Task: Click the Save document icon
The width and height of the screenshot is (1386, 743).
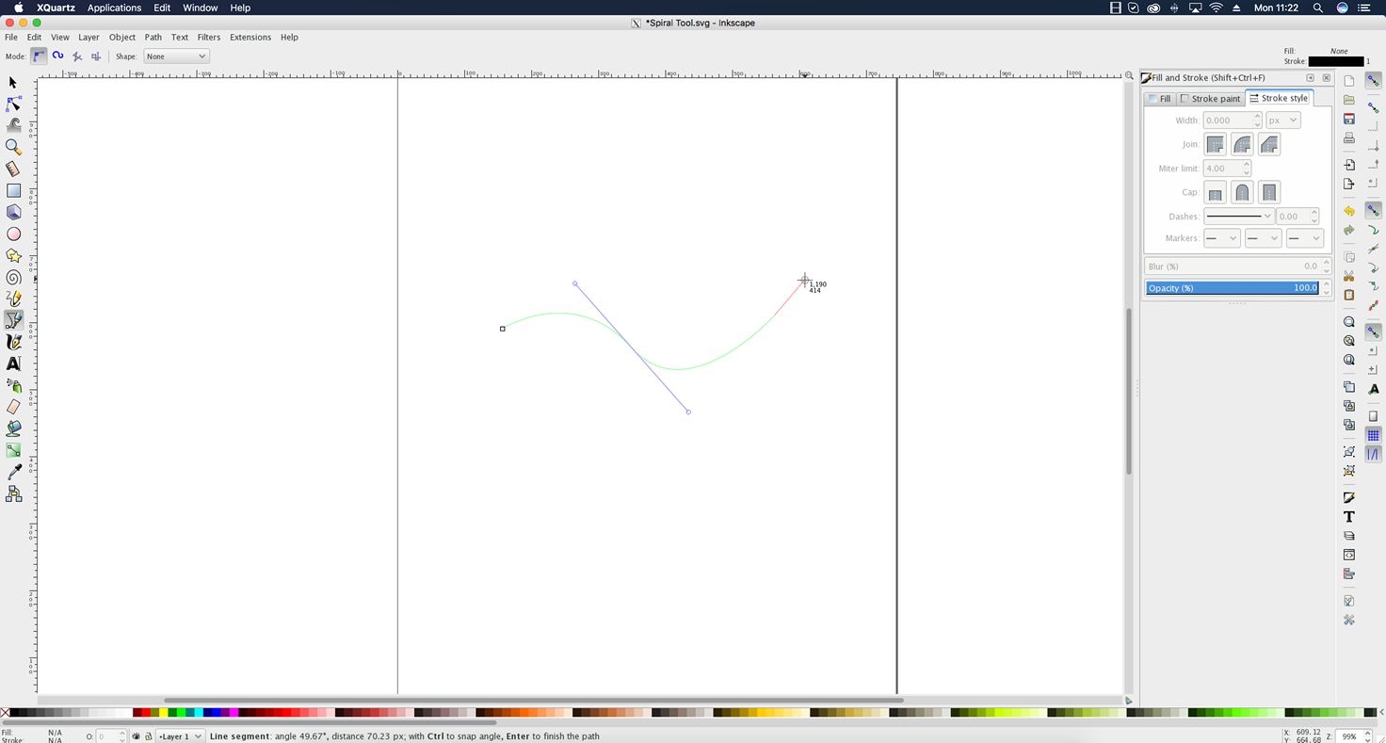Action: click(x=1348, y=119)
